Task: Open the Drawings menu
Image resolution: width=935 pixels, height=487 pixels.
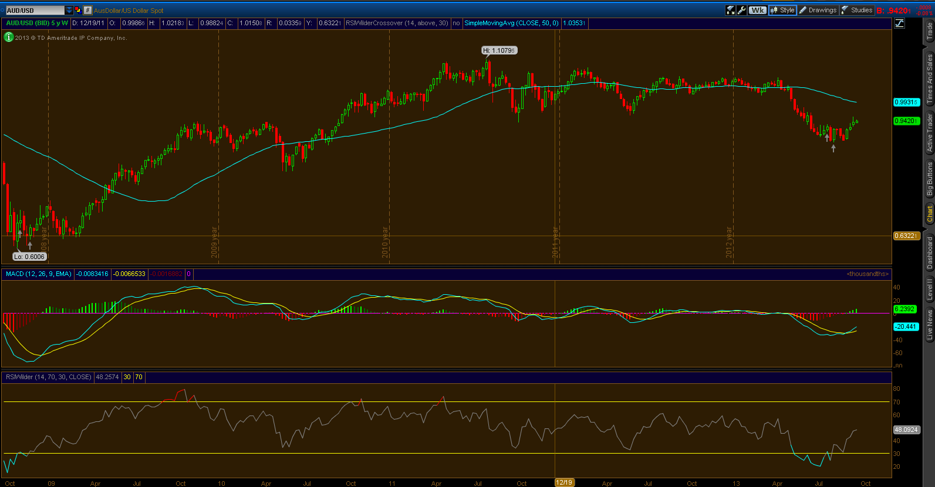Action: pos(818,10)
